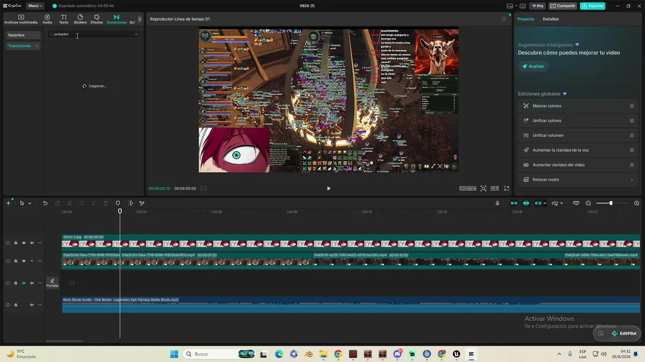
Task: Zoom out the timeline
Action: 588,203
